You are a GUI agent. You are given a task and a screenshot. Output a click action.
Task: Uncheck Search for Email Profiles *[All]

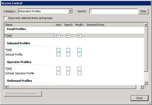[x=68, y=36]
